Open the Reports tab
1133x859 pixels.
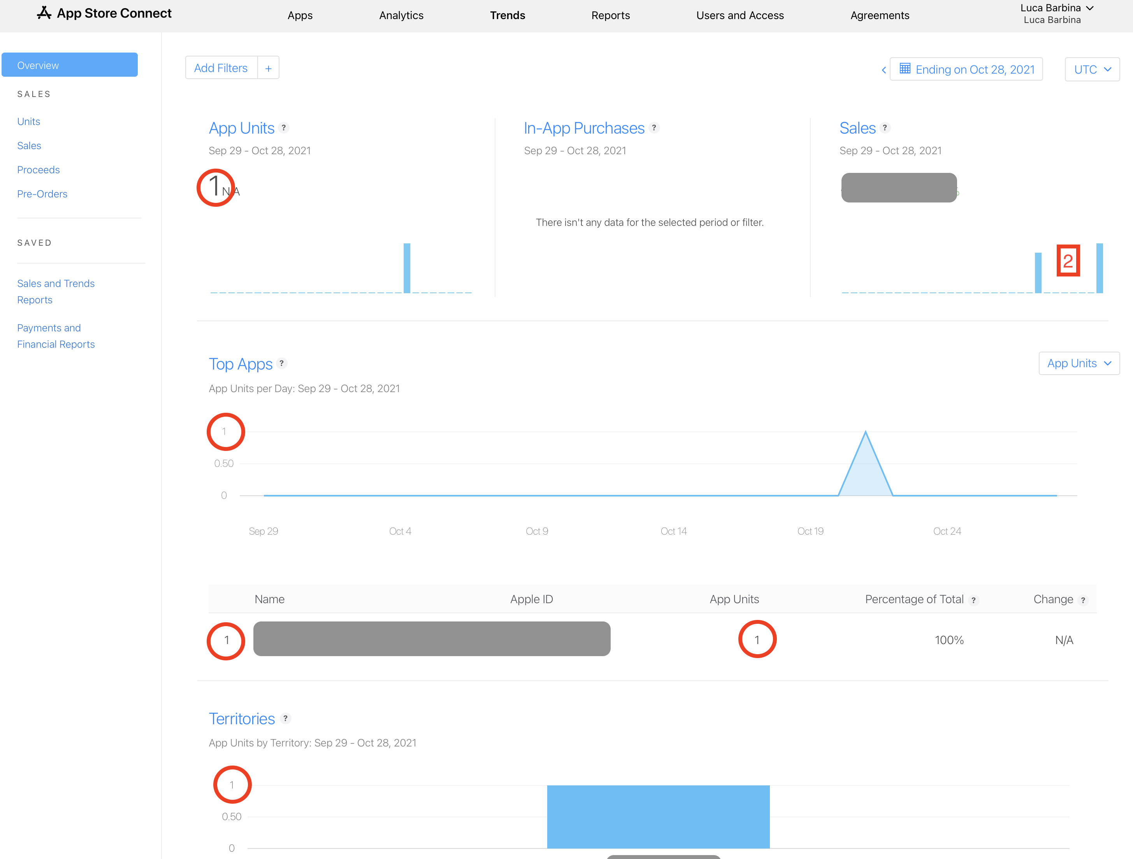point(611,15)
